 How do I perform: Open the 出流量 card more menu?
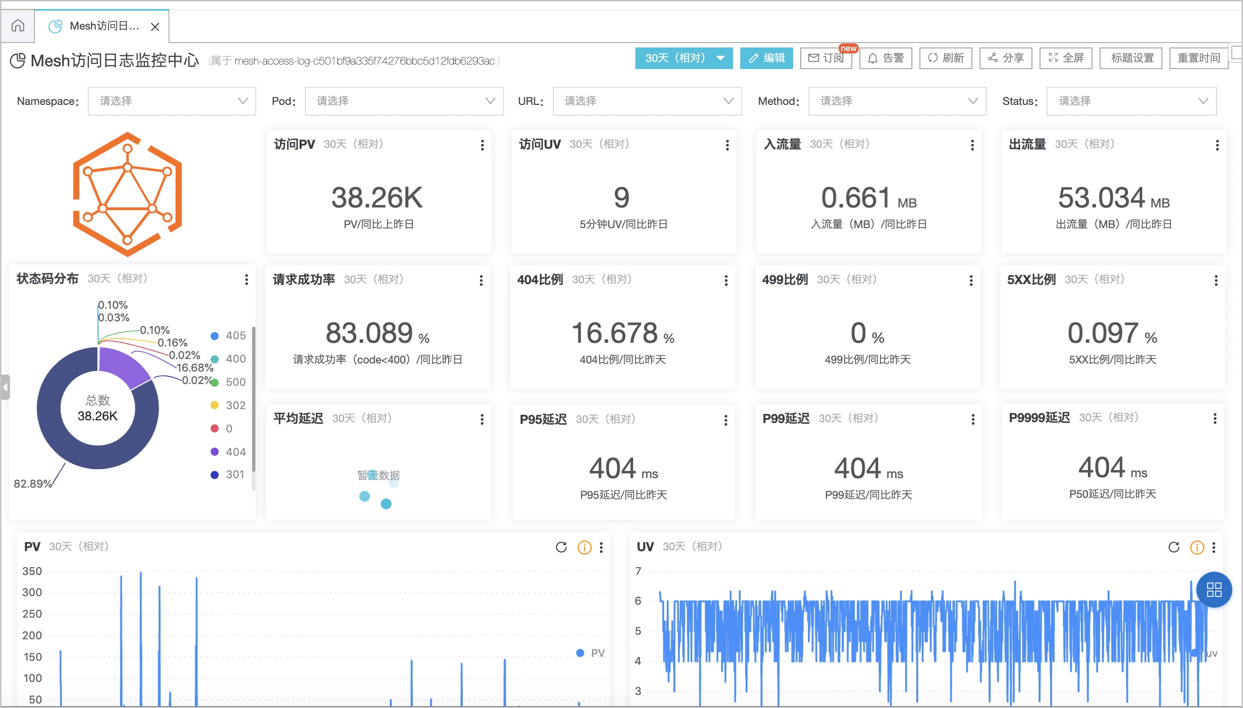coord(1217,145)
